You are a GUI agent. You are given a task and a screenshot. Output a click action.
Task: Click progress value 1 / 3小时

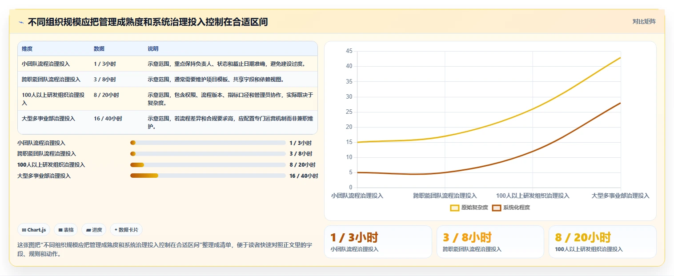coord(301,143)
